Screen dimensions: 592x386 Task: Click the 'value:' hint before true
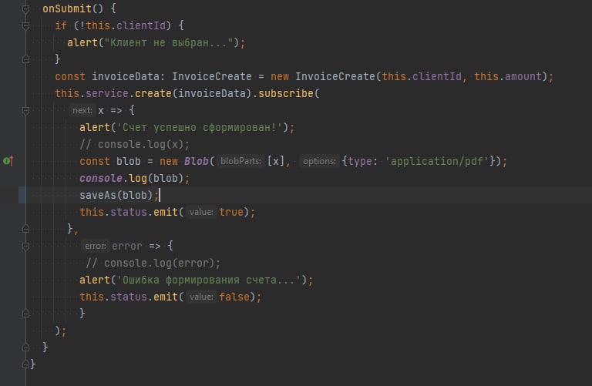pos(201,212)
